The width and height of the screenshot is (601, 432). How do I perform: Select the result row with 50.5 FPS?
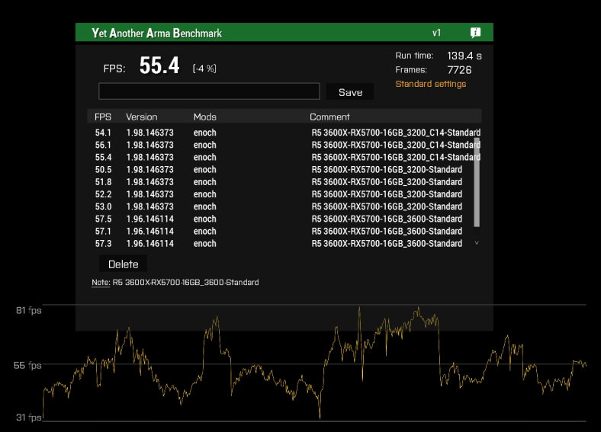click(284, 169)
